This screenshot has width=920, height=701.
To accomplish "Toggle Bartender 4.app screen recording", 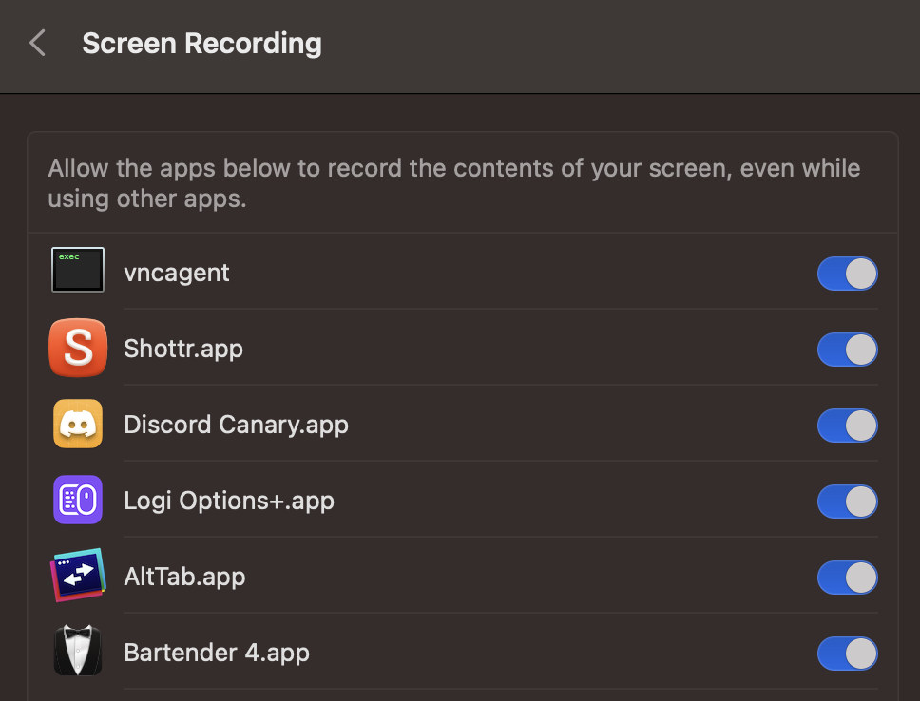I will click(847, 654).
